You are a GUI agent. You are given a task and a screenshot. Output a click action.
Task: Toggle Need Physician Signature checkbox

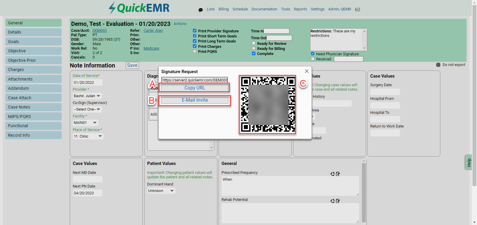coord(313,54)
